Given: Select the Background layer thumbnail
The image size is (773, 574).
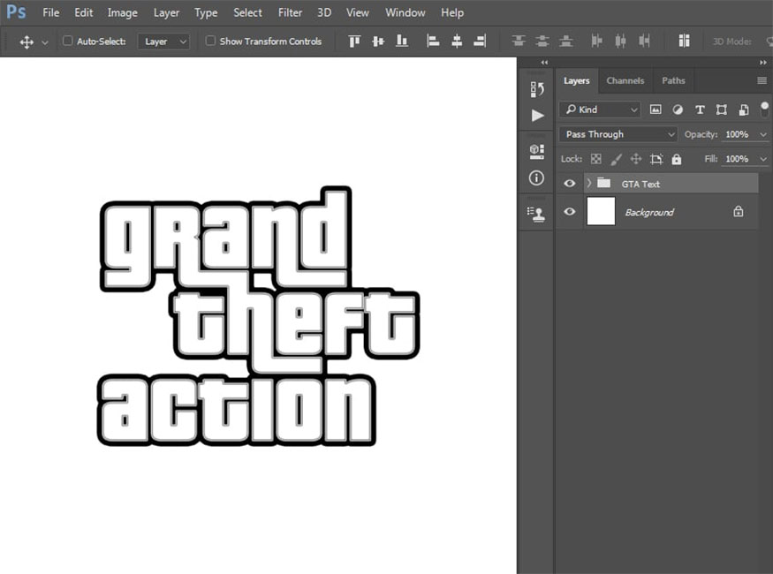Looking at the screenshot, I should 601,212.
